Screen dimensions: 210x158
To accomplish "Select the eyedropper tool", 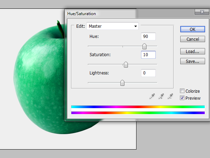I will pyautogui.click(x=152, y=96).
